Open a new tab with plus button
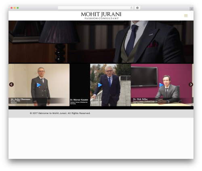The height and width of the screenshot is (171, 202). [191, 9]
